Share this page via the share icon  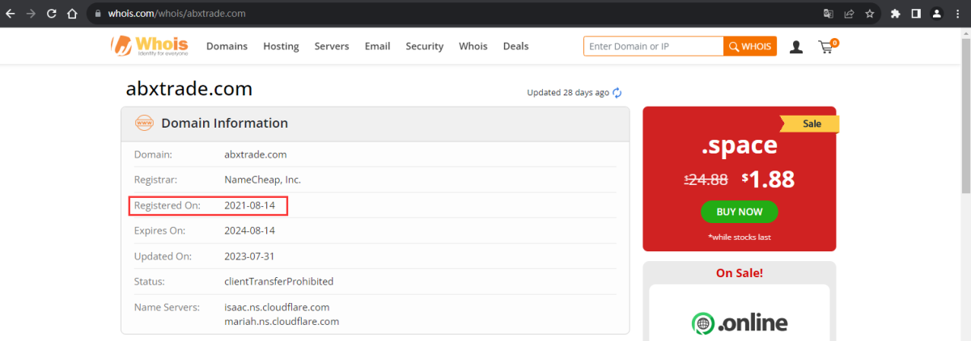847,14
